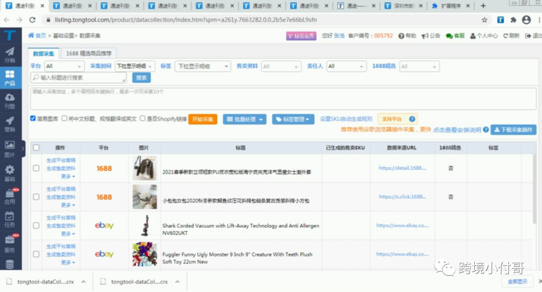Screen dimensions: 542x292
Task: Expand the 批量处理 dropdown button
Action: 245,119
